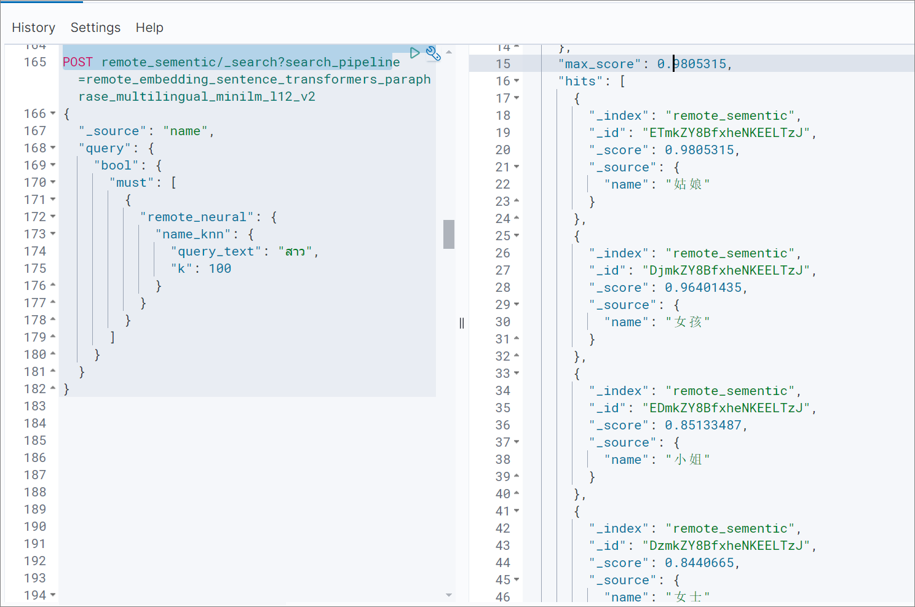The height and width of the screenshot is (607, 915).
Task: Collapse the "_source" block at output line 37
Action: 517,442
